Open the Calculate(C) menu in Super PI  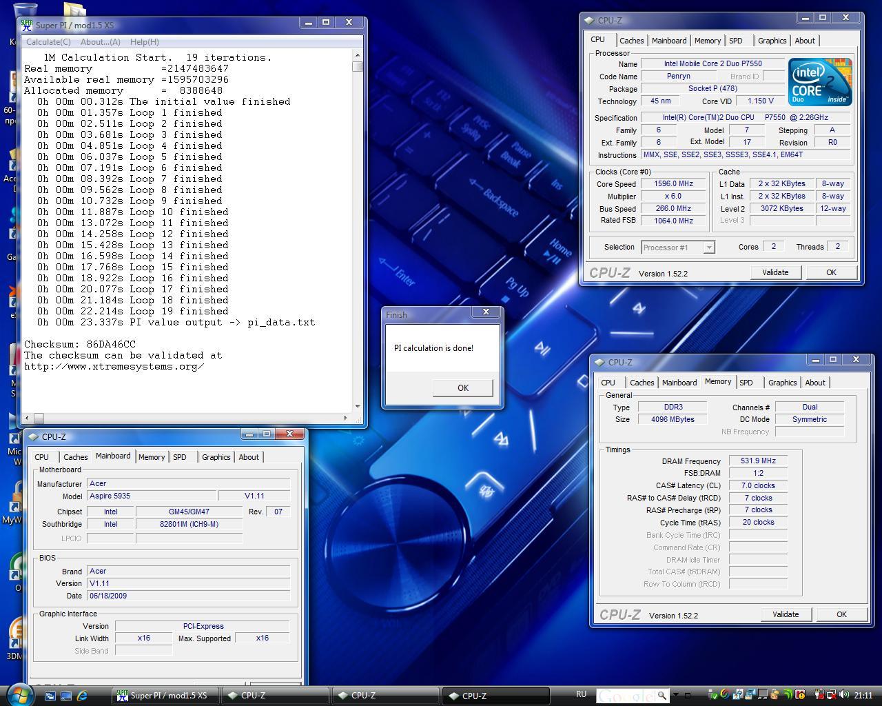48,42
